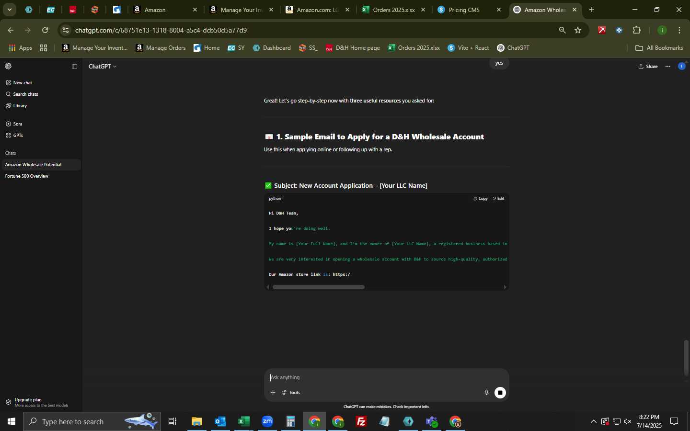Click the code block horizontal scrollbar thumb
690x431 pixels.
pos(319,287)
